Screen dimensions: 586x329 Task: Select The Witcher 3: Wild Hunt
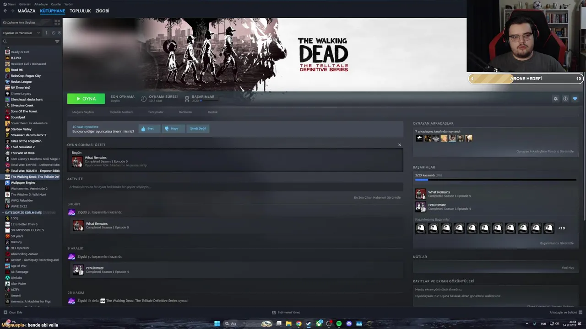coord(28,195)
